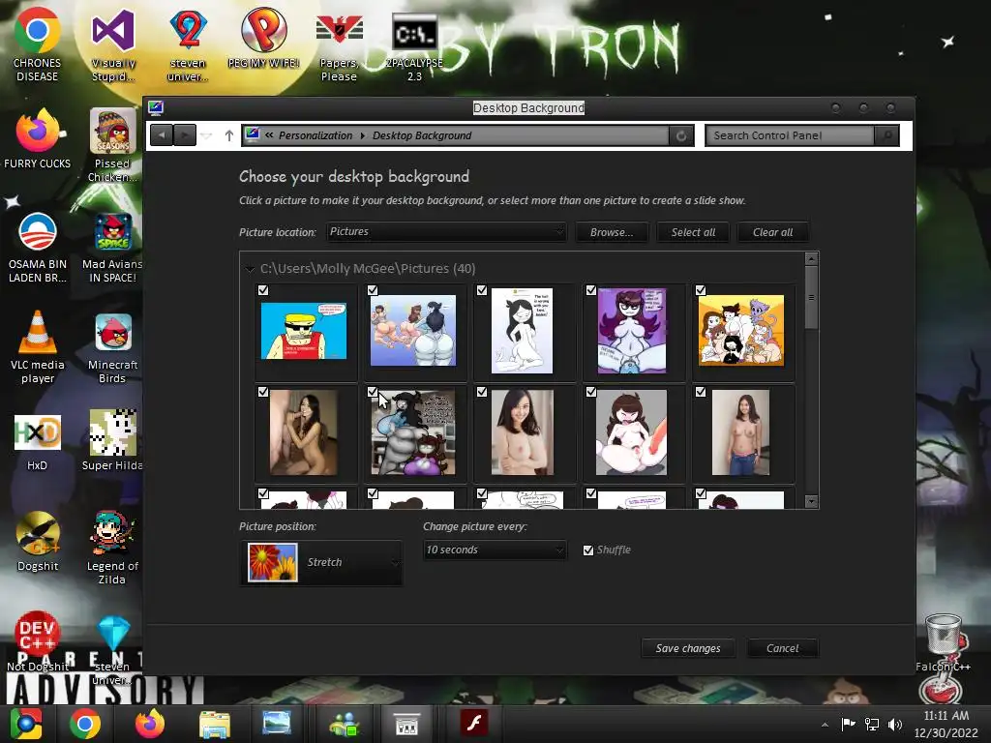
Task: Uncheck the checkbox on the orange-background cartoon group thumbnail
Action: click(701, 290)
